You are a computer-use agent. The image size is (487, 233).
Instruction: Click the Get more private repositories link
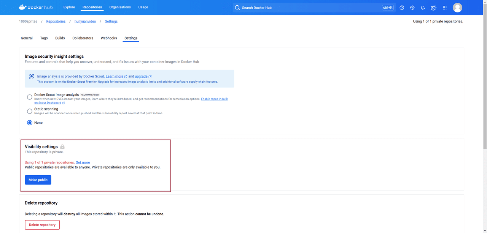[83, 162]
